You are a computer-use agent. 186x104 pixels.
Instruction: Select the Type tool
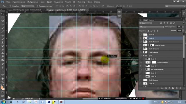click(3, 68)
